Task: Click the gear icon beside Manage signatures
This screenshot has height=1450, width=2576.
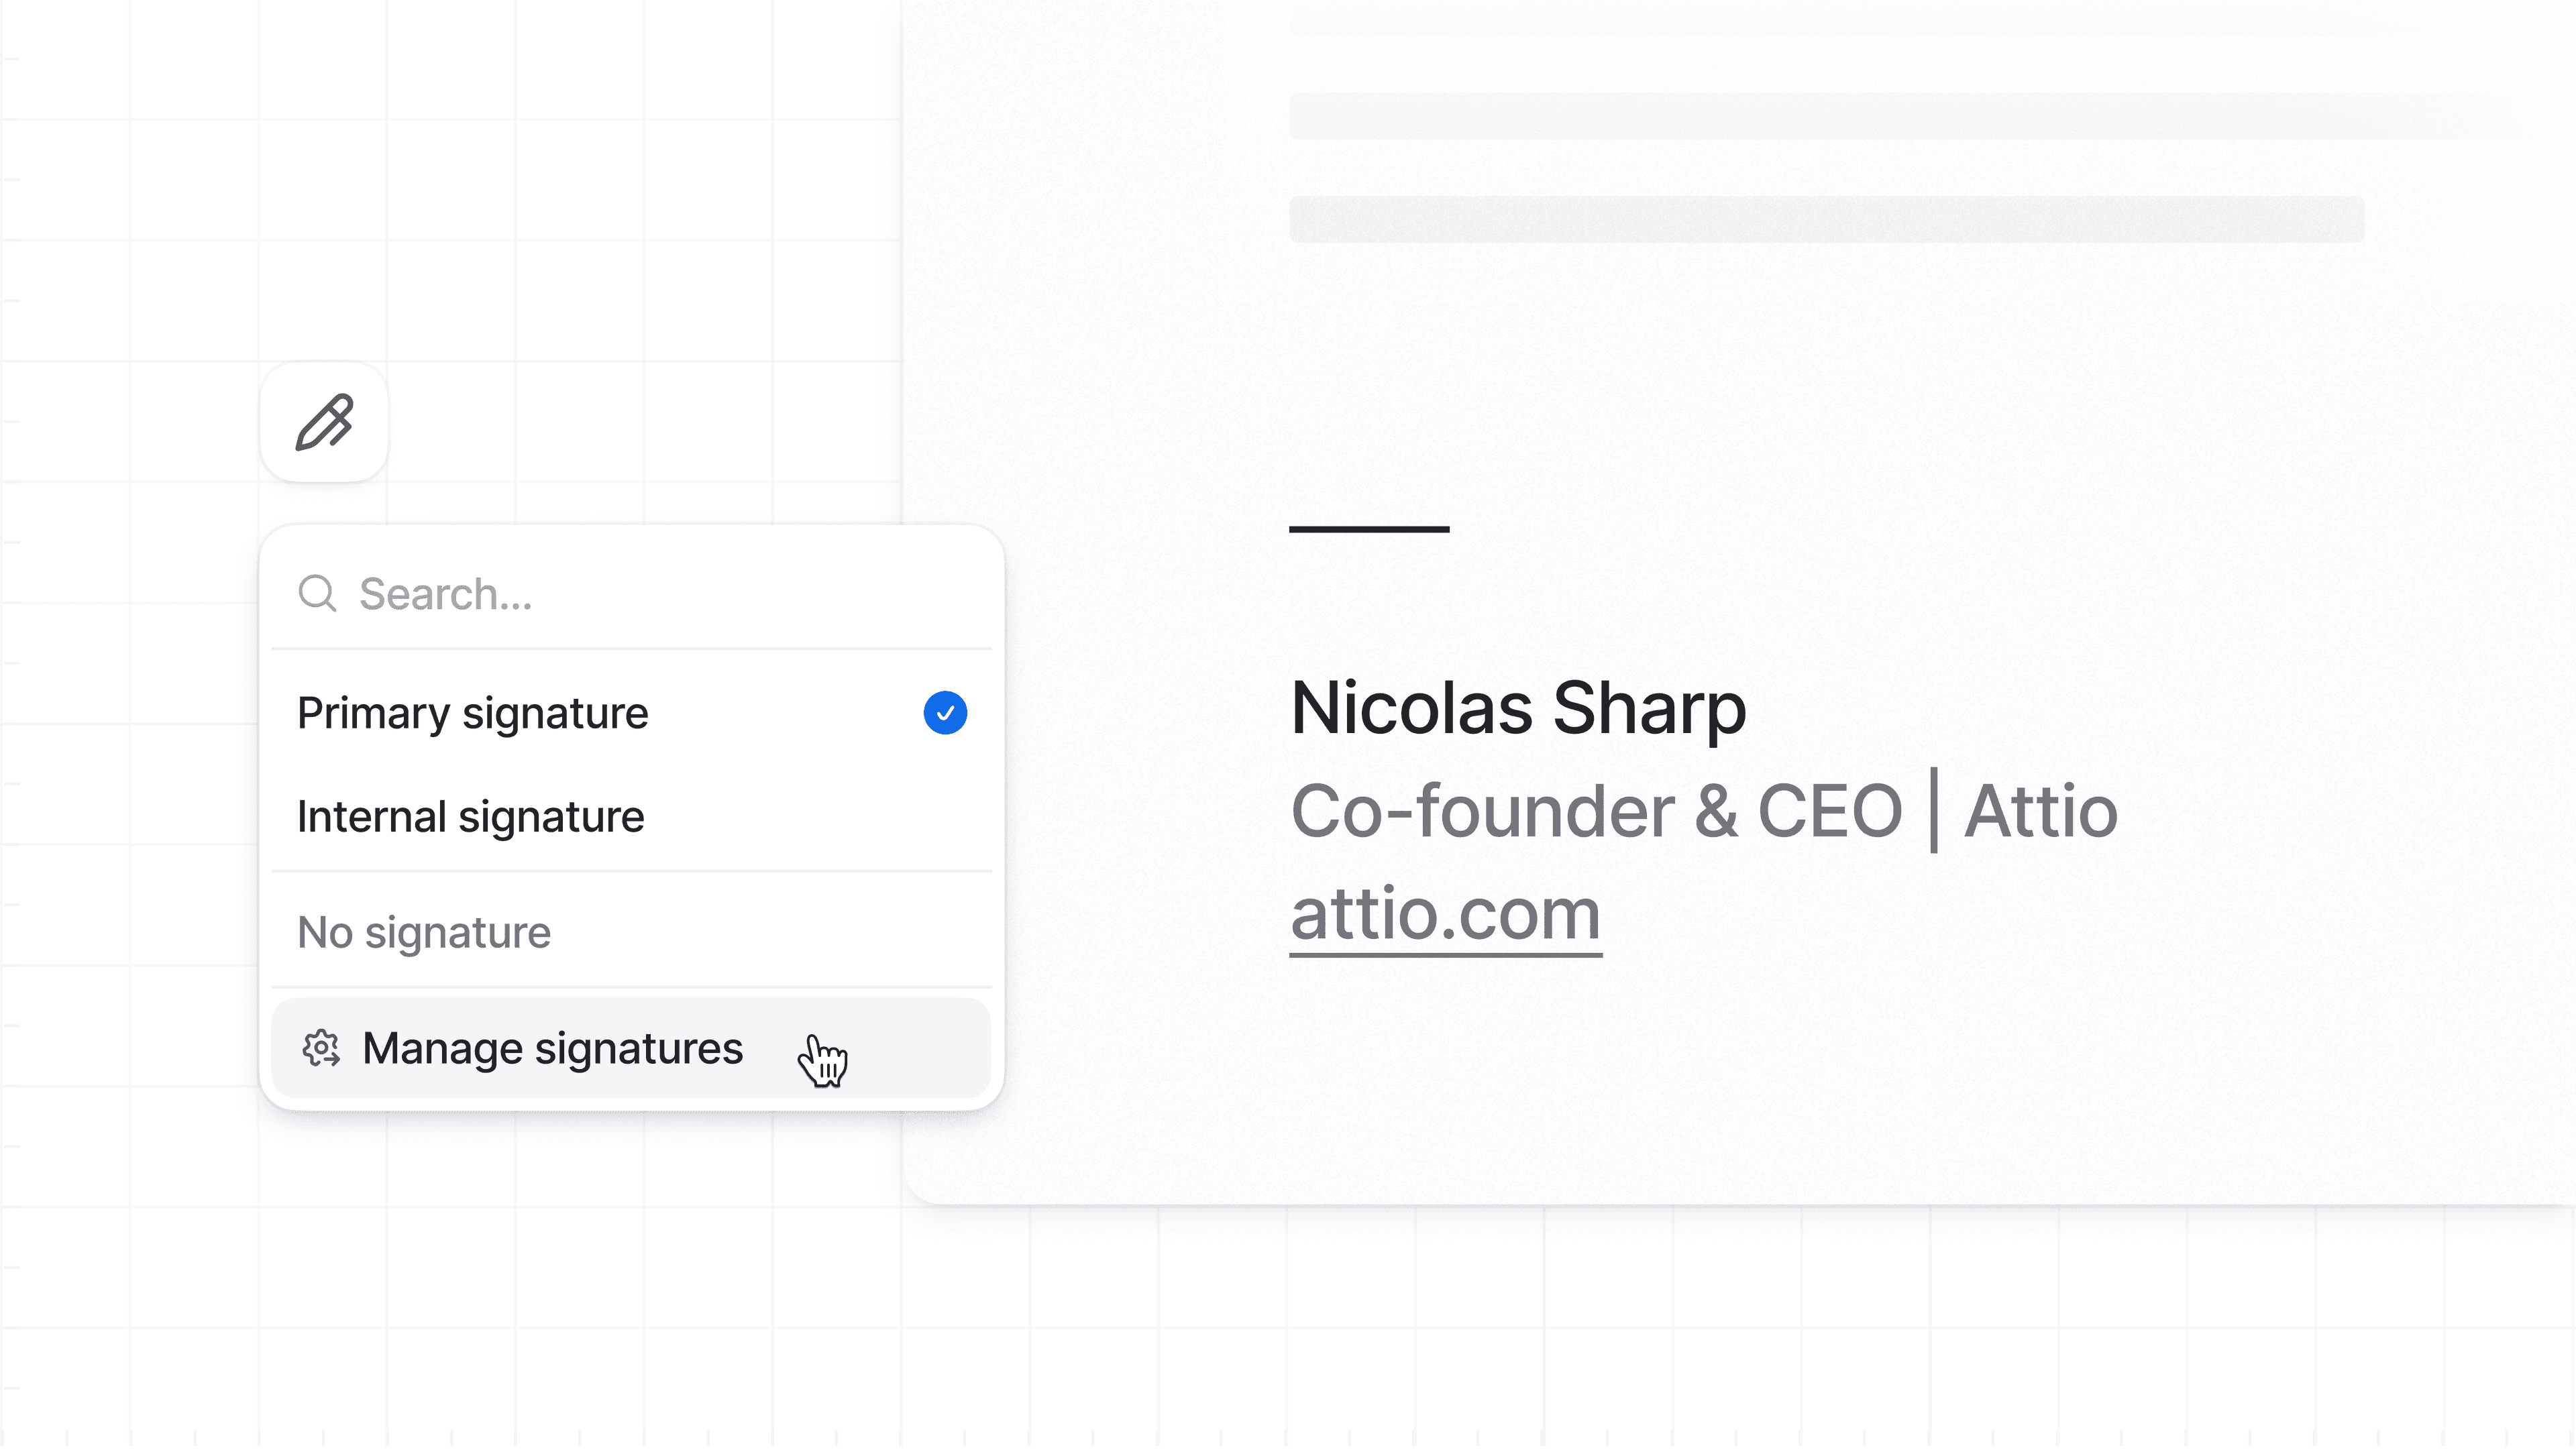Action: (x=321, y=1048)
